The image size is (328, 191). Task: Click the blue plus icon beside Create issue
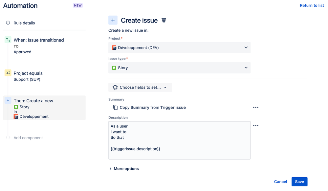[x=113, y=20]
